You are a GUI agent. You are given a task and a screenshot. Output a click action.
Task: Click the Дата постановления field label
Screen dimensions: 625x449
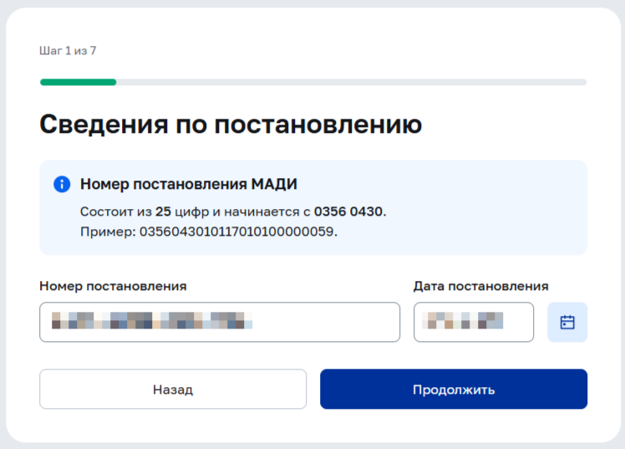[480, 286]
